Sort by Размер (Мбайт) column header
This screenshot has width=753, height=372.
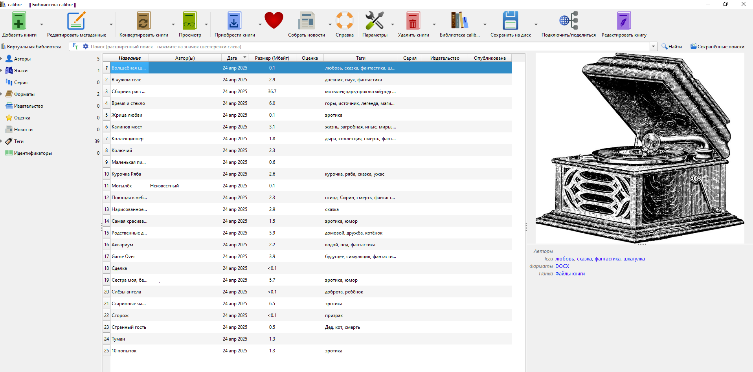pos(272,58)
